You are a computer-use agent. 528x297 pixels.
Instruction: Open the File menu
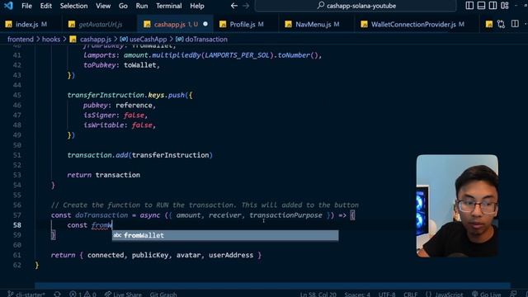pos(26,6)
